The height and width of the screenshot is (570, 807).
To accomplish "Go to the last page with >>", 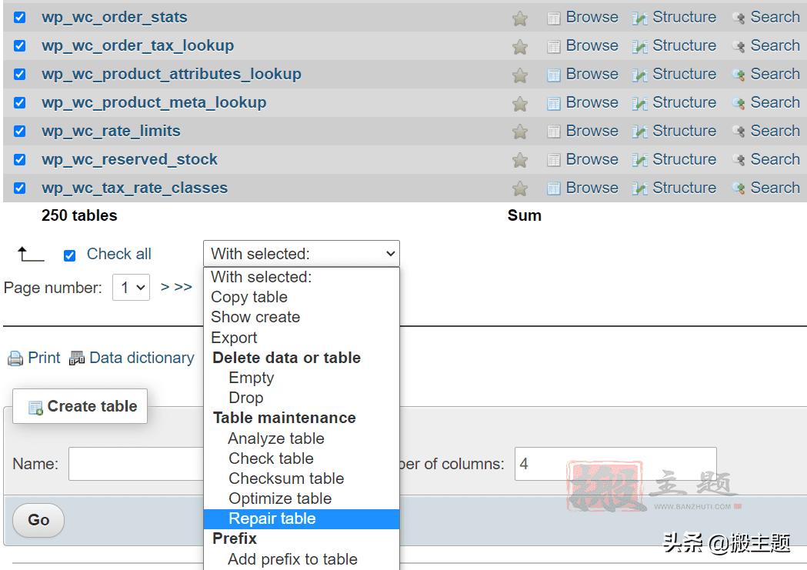I will [183, 287].
